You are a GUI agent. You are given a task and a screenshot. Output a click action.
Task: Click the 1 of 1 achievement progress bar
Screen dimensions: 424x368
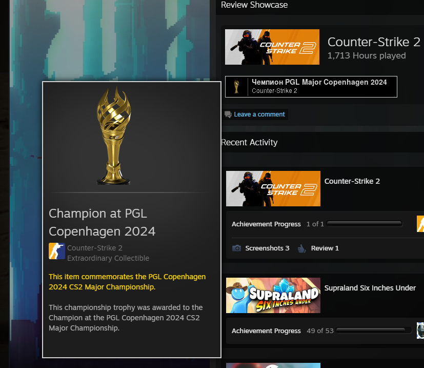364,223
